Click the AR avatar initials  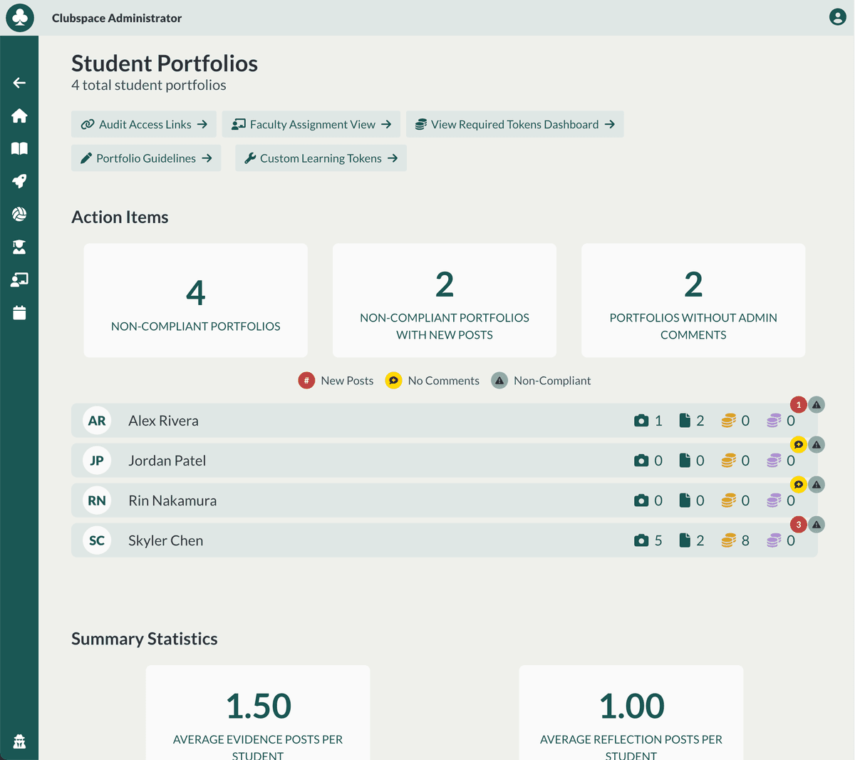[97, 421]
